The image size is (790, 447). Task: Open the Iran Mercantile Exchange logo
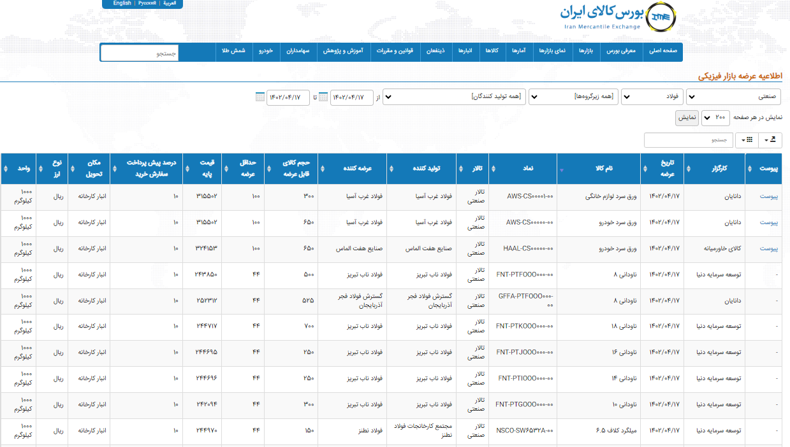(x=618, y=16)
